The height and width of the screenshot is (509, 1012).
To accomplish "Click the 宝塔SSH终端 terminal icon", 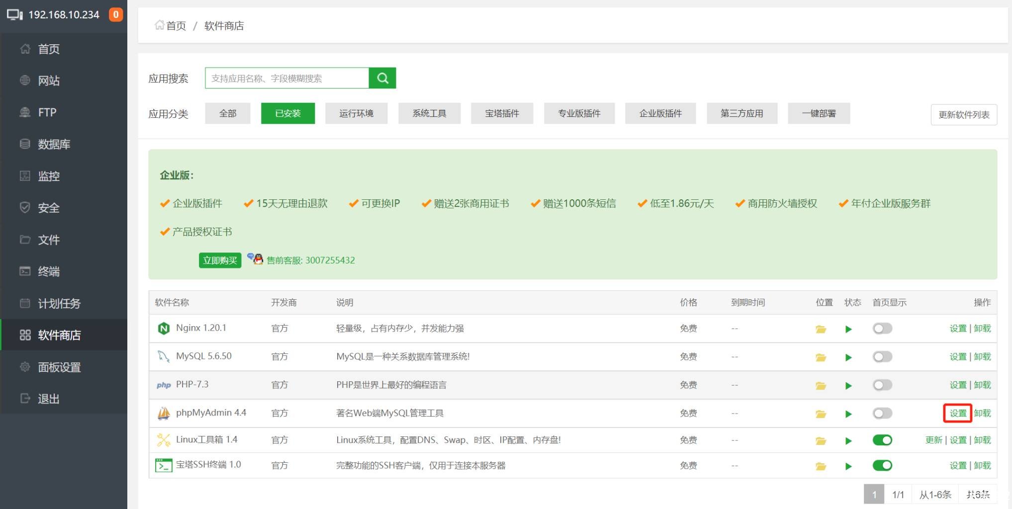I will (164, 465).
